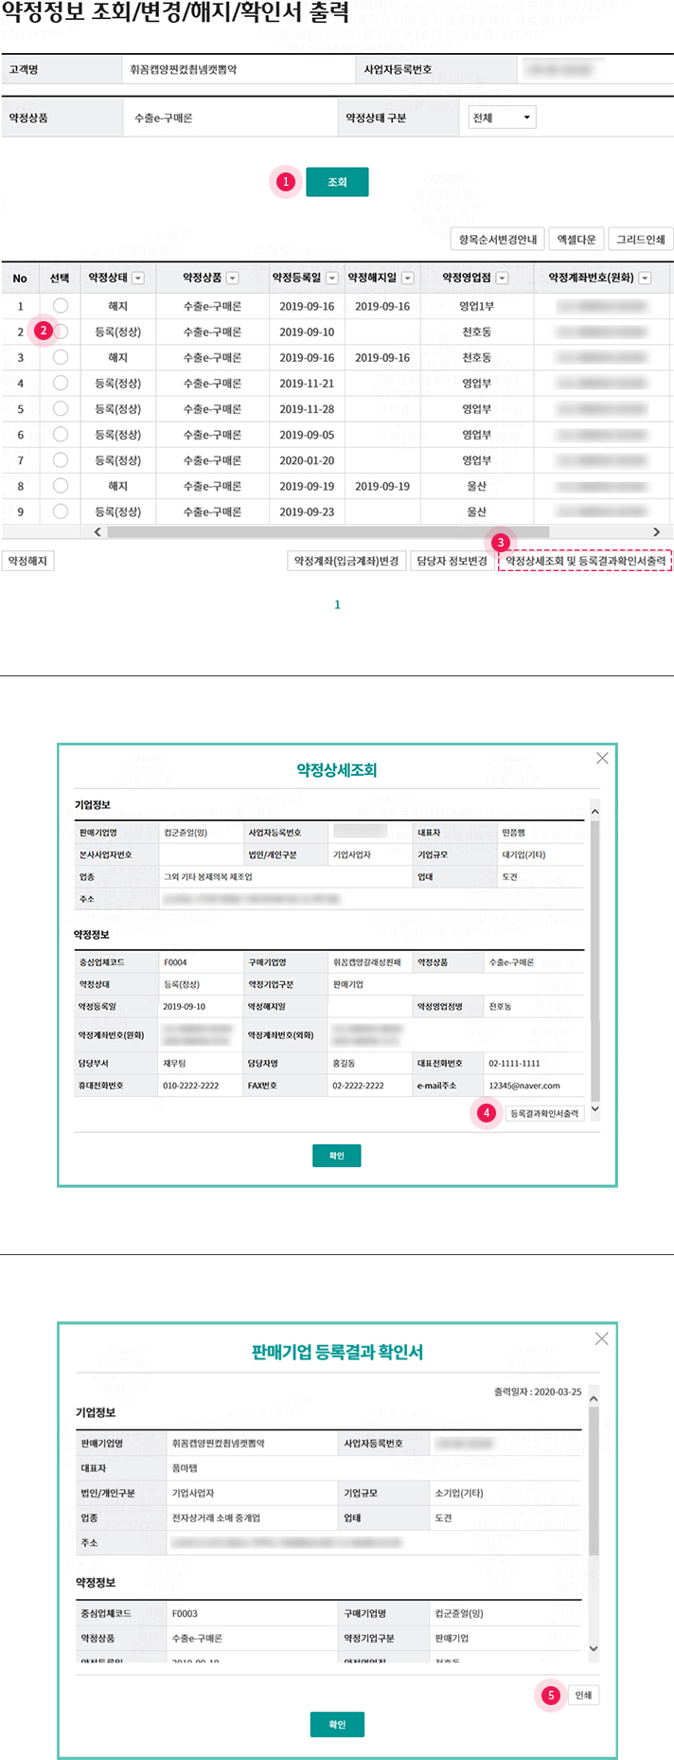Click 인쇄 button in confirmation popup

click(583, 1695)
